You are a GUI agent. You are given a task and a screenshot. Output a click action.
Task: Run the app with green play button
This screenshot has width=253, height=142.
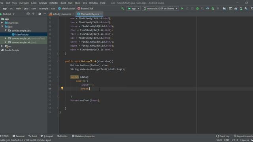coord(182,8)
